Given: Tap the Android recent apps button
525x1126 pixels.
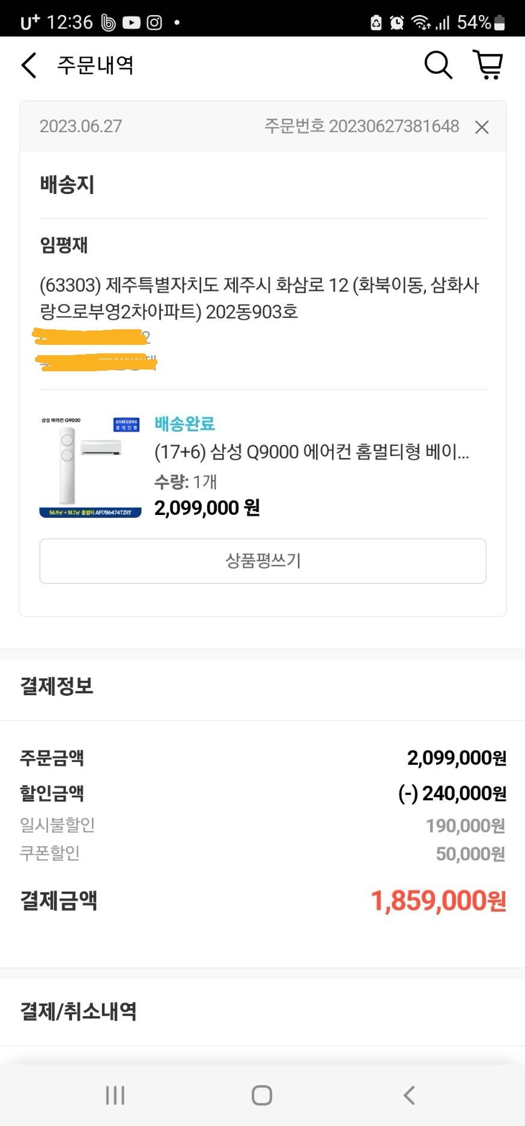Looking at the screenshot, I should [x=115, y=1095].
